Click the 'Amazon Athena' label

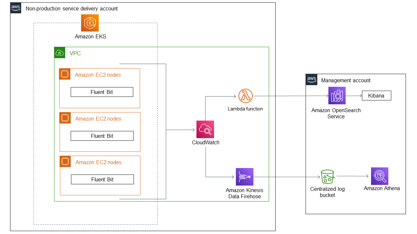coord(382,188)
